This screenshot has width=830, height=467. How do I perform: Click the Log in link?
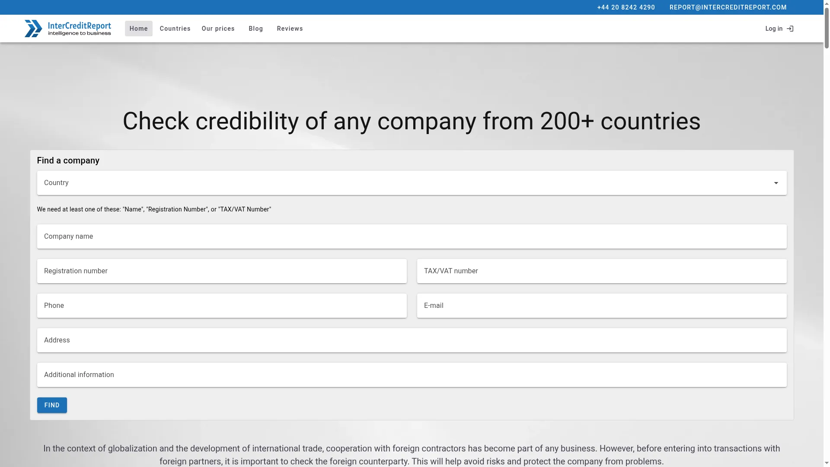(x=779, y=29)
